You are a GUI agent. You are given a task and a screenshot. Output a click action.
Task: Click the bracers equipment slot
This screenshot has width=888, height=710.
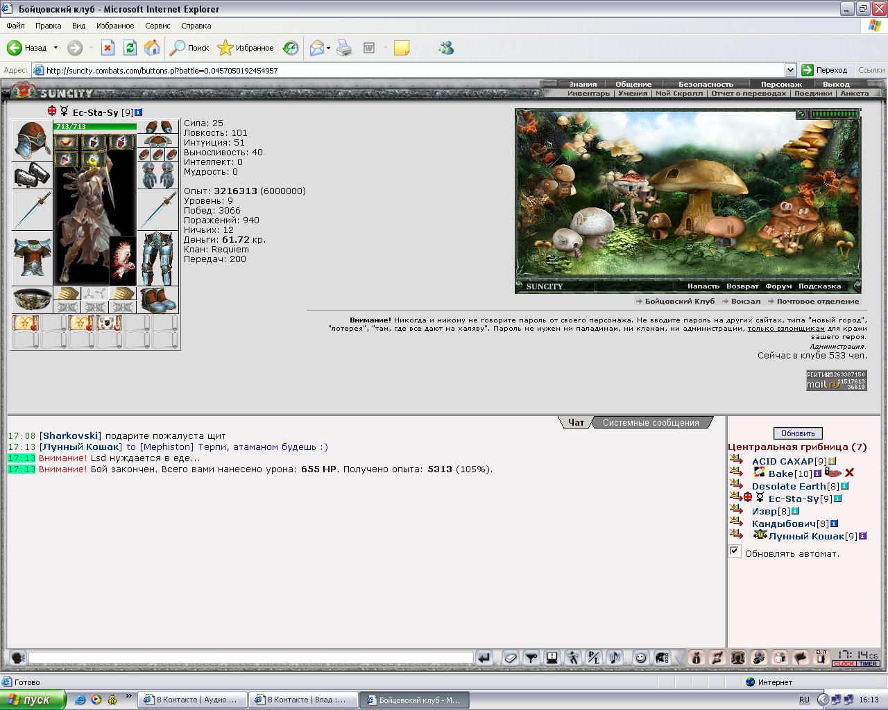[x=32, y=175]
